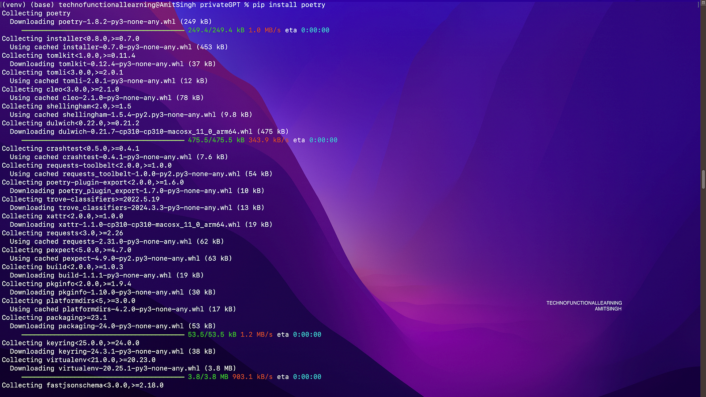
Task: Click the 'Downloading poetry-1.8.2' line
Action: coord(110,22)
